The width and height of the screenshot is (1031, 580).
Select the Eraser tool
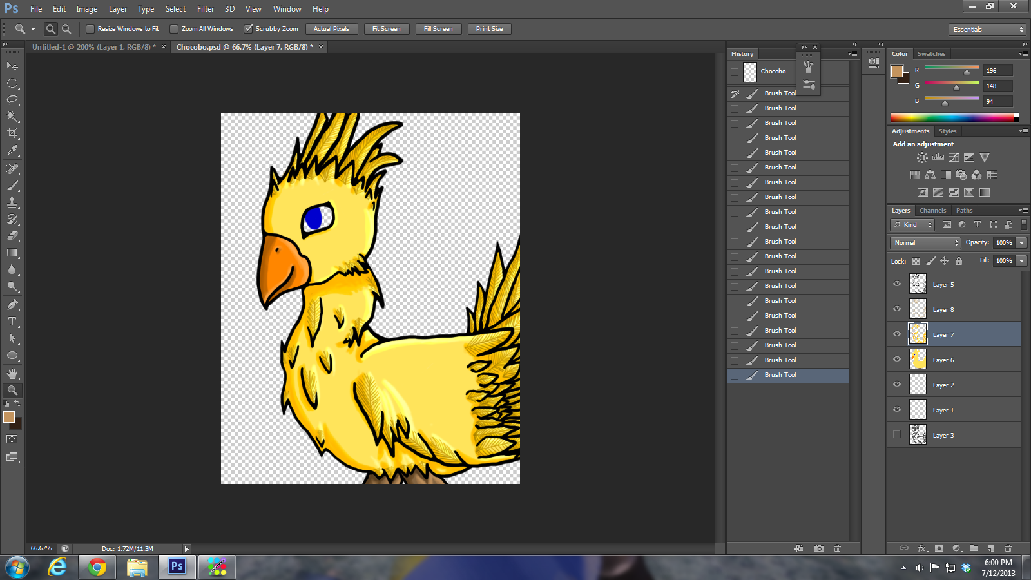coord(12,236)
